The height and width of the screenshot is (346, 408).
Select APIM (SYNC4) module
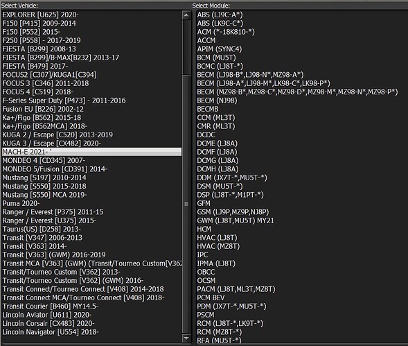pos(220,49)
